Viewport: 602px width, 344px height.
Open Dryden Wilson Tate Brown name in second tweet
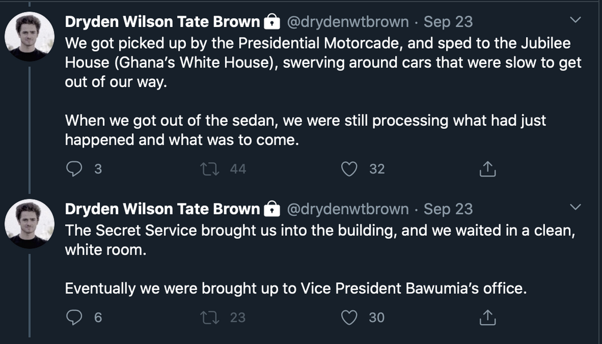click(162, 209)
